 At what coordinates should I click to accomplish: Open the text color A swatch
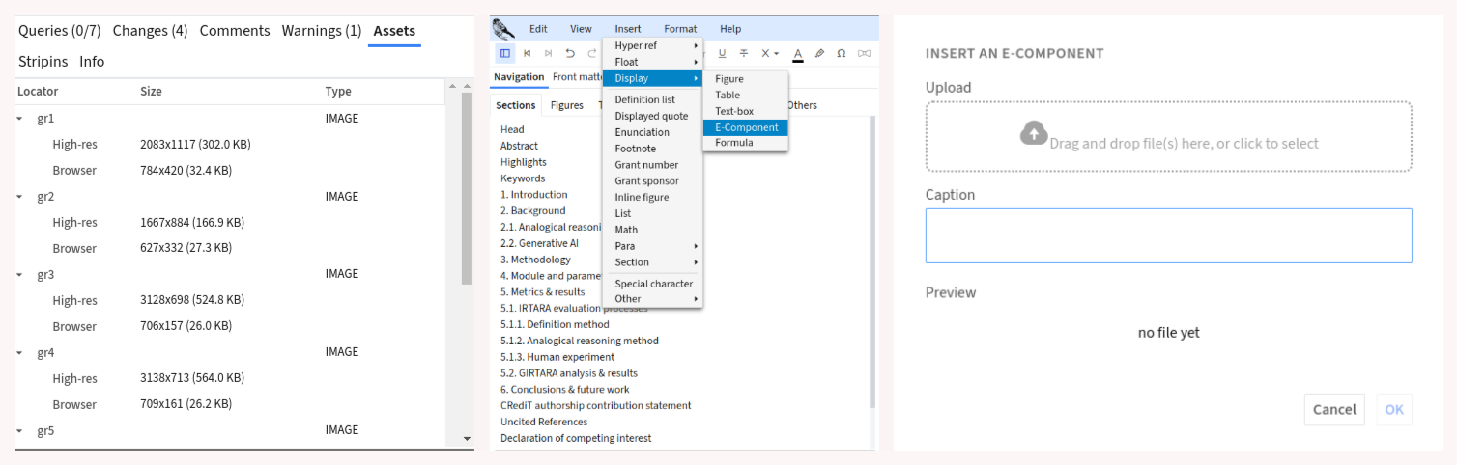click(x=797, y=54)
